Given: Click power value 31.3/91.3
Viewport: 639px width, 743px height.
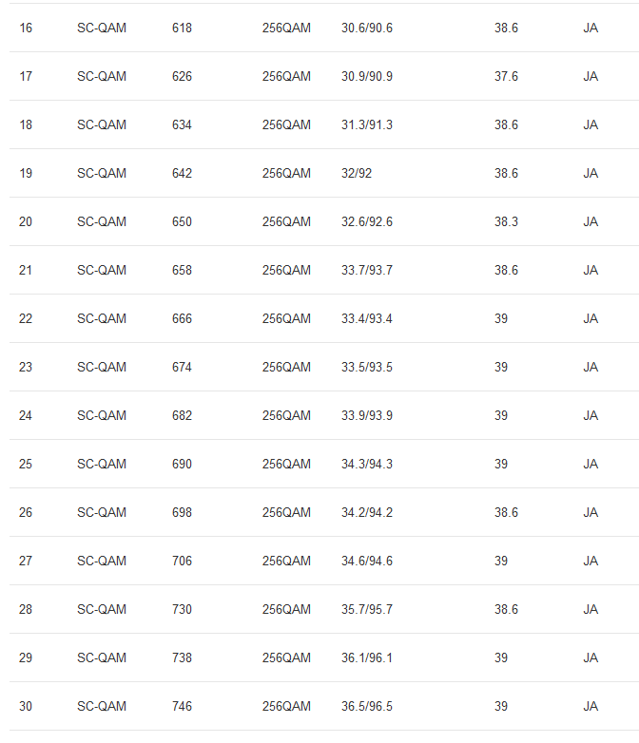Looking at the screenshot, I should tap(367, 125).
